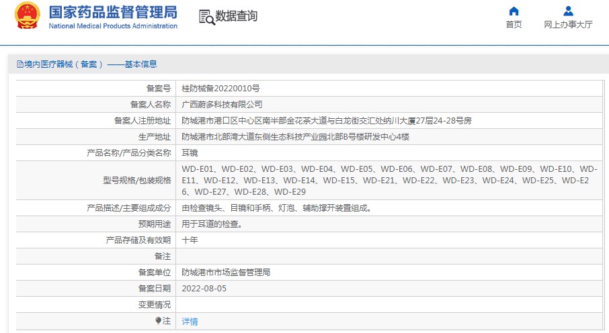Screen dimensions: 609x333
Task: Click the 备注 row label
Action: tap(163, 256)
